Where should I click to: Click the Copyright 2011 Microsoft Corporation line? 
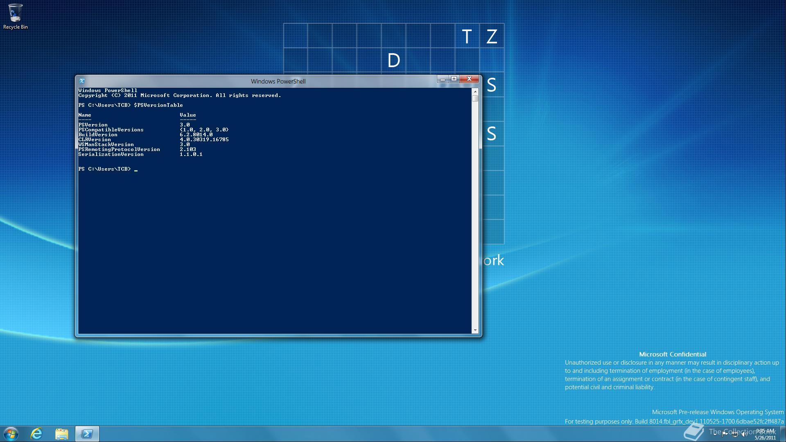coord(180,95)
